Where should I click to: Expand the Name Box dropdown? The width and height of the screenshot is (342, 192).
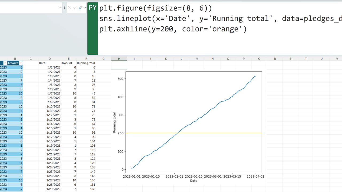(60, 8)
